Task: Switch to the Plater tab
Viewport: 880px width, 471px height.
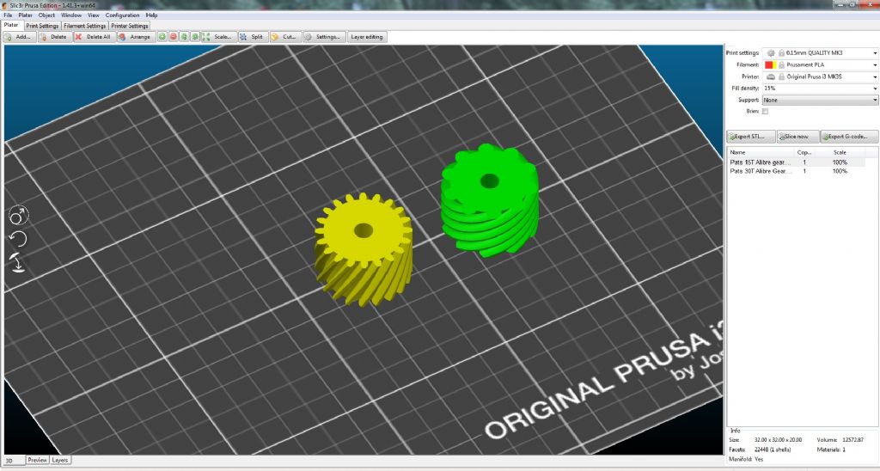Action: 11,25
